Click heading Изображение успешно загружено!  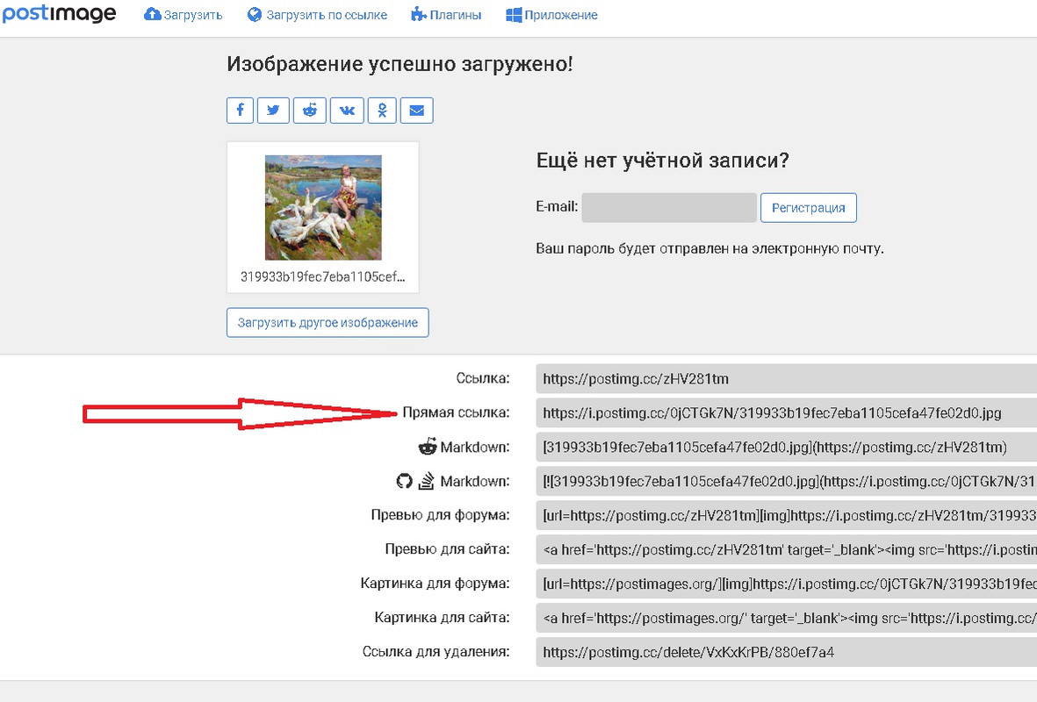[400, 64]
